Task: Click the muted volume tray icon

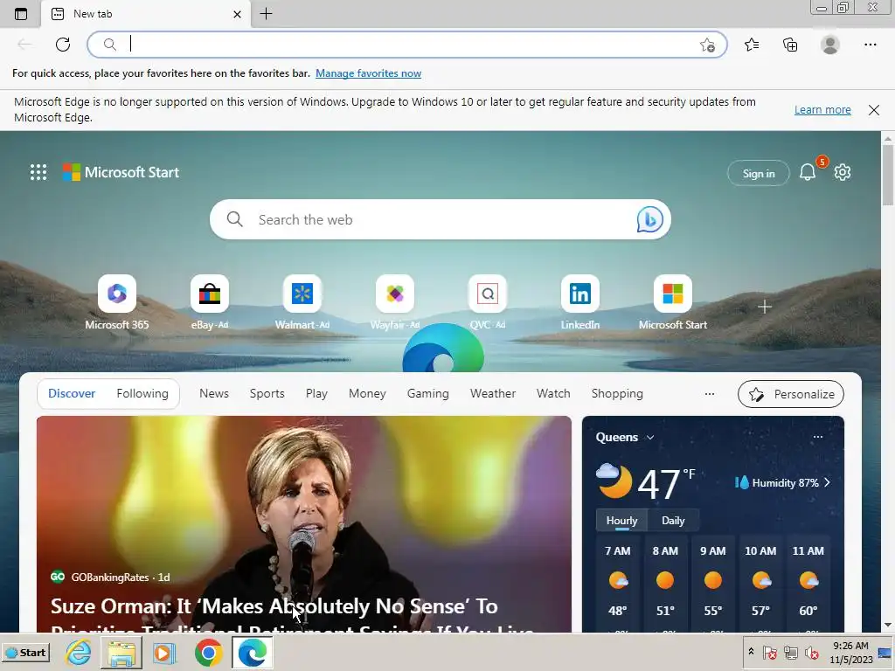Action: (x=811, y=652)
